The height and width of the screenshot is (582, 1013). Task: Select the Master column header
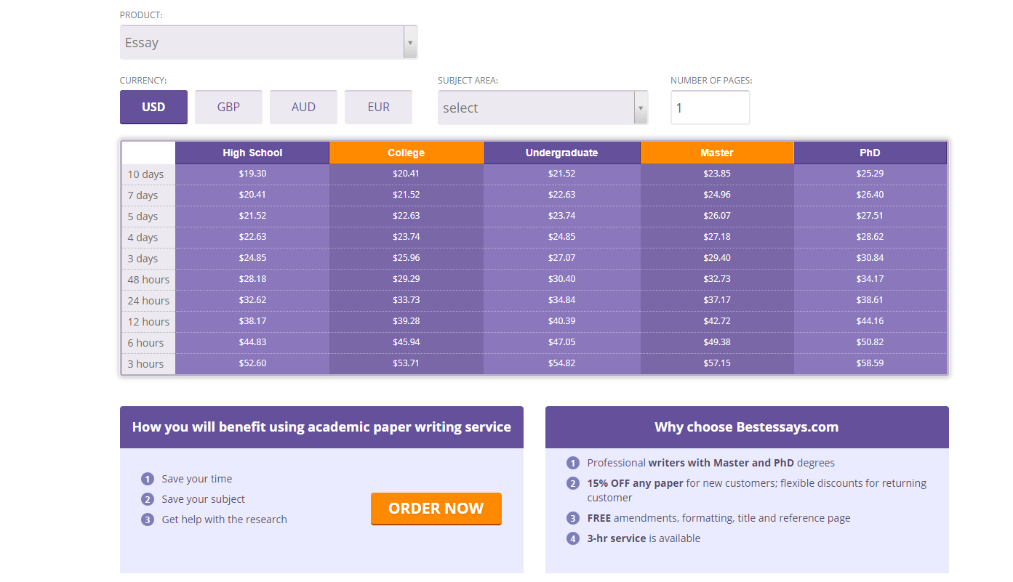click(717, 153)
